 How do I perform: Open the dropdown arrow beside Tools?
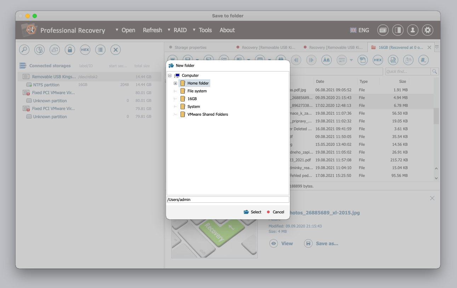point(194,30)
